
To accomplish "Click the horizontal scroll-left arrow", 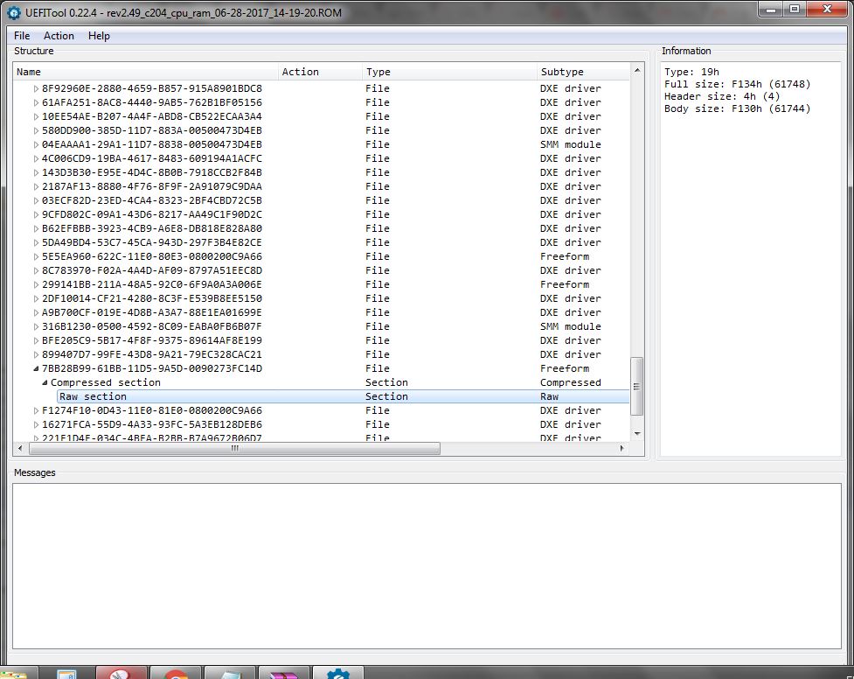I will click(x=20, y=448).
